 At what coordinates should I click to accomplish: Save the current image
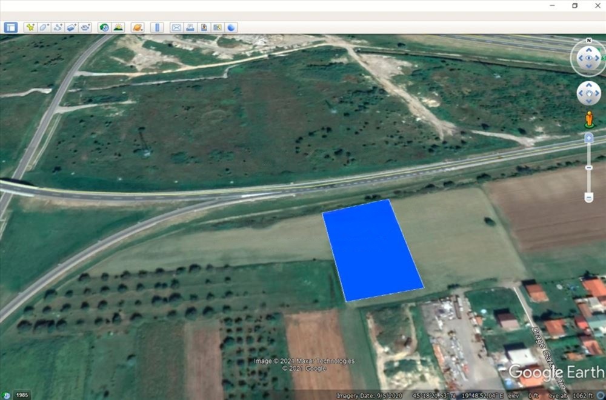coord(205,27)
